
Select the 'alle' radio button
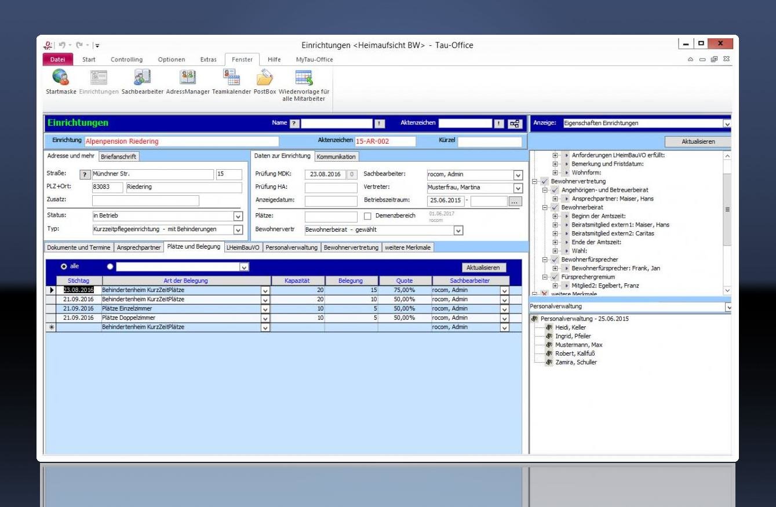pos(64,267)
